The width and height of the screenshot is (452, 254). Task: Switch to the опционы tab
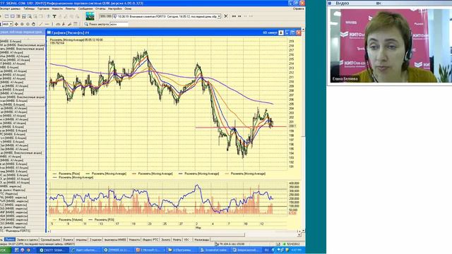(81, 240)
